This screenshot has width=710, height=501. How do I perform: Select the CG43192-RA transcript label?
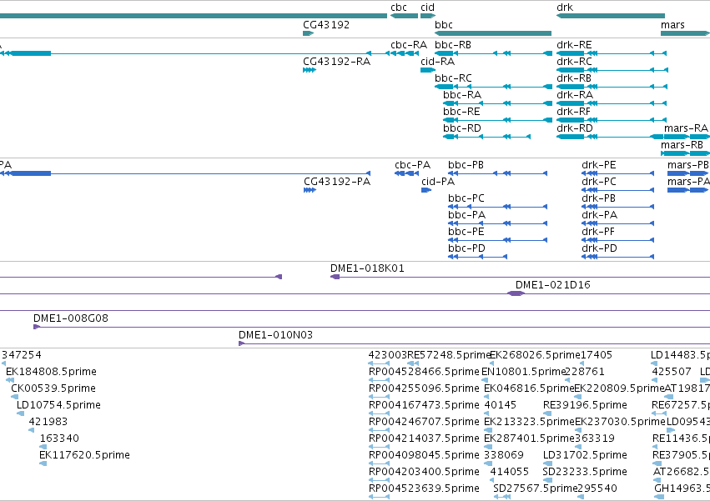(336, 62)
